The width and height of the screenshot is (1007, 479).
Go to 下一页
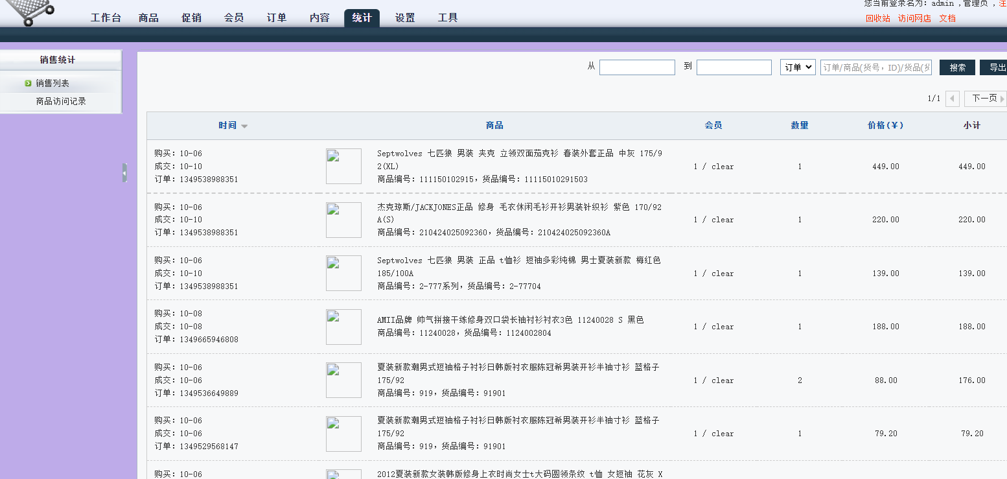(x=985, y=99)
